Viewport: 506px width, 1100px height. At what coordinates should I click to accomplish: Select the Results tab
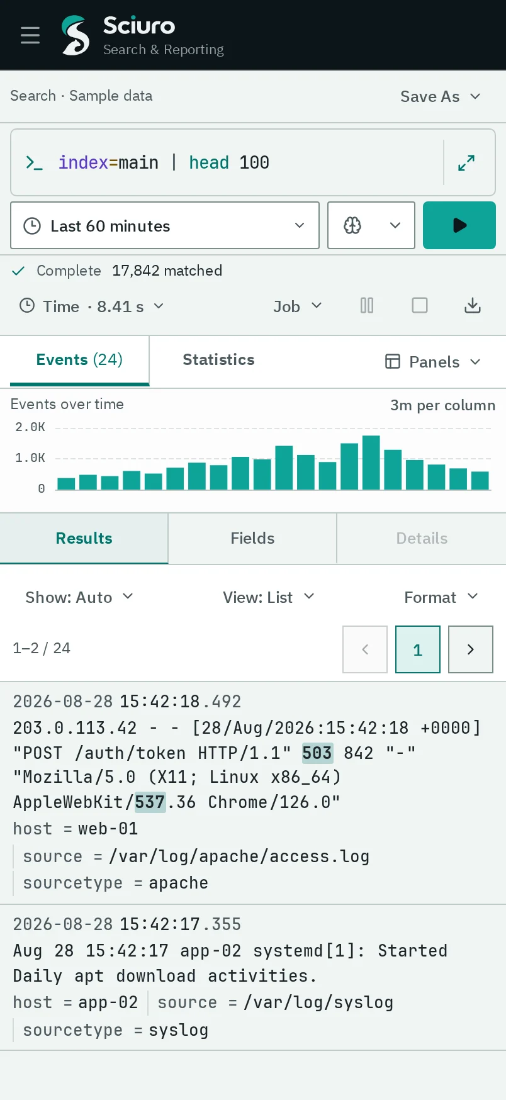point(84,539)
